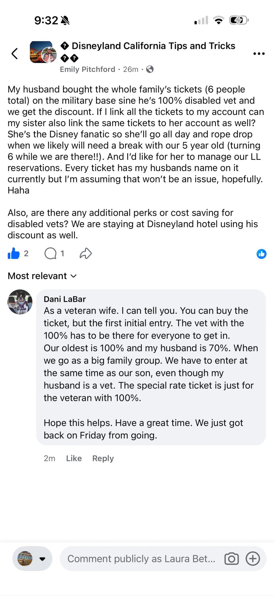Share the post using arrow icon

click(86, 253)
